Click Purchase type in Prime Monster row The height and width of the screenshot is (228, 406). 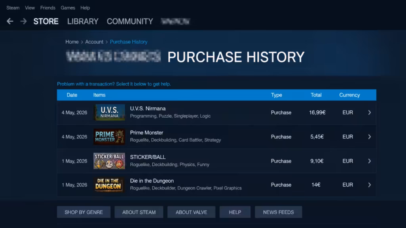click(x=281, y=137)
